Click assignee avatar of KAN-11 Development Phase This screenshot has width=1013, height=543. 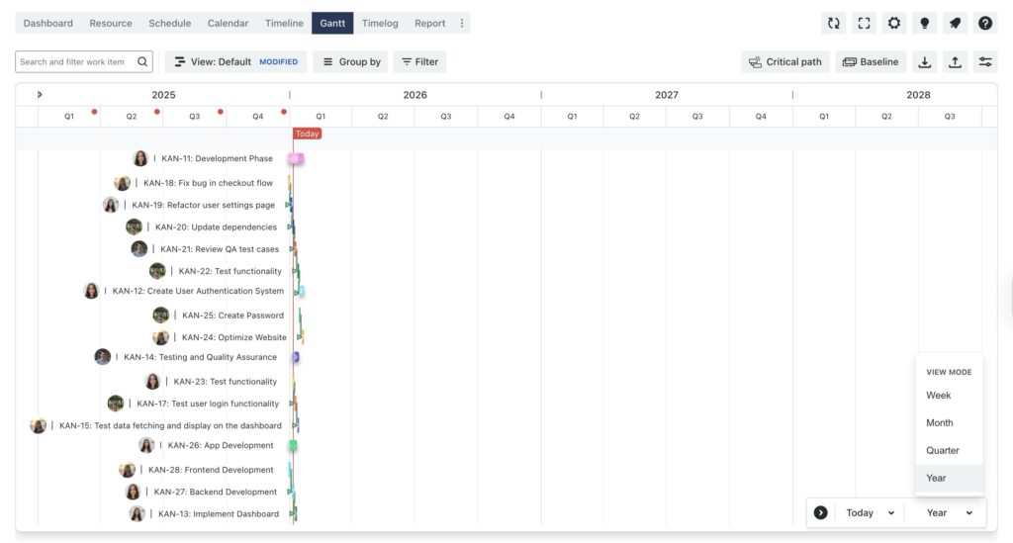point(140,158)
